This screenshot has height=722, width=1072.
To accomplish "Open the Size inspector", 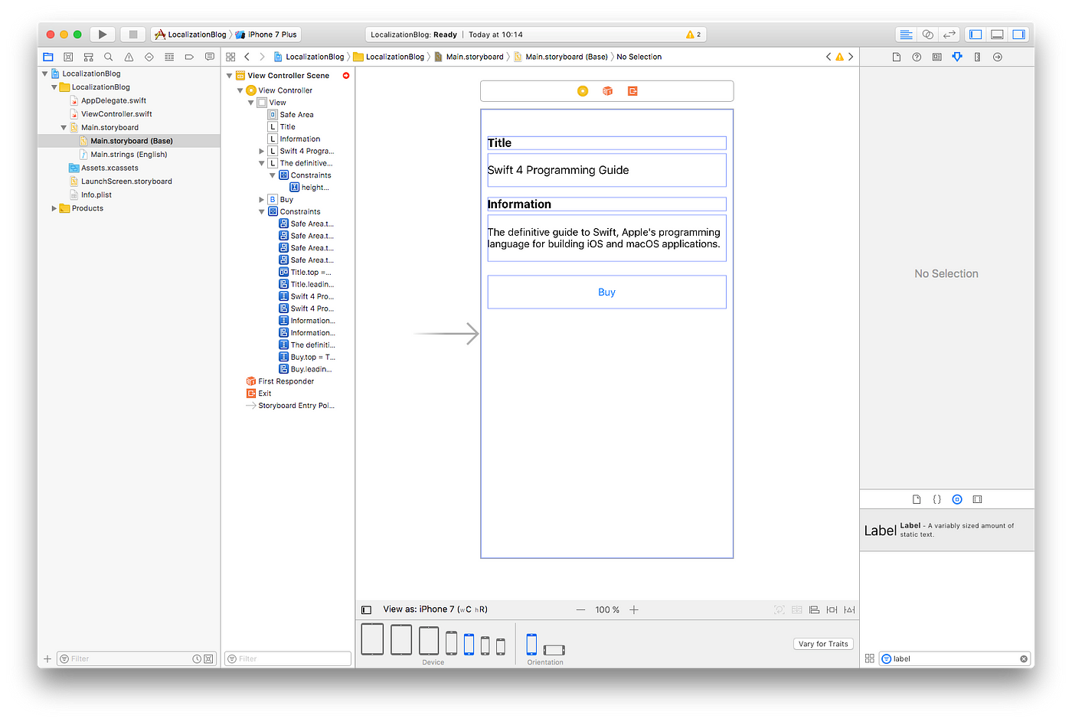I will (977, 57).
